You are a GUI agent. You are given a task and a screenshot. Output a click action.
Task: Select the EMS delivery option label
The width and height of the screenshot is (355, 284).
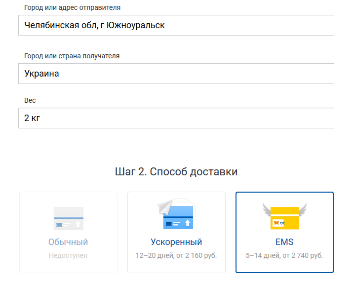(x=284, y=242)
